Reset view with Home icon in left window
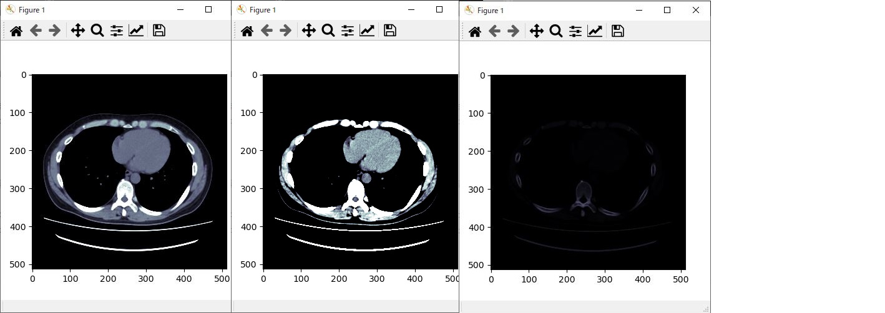 pyautogui.click(x=16, y=31)
